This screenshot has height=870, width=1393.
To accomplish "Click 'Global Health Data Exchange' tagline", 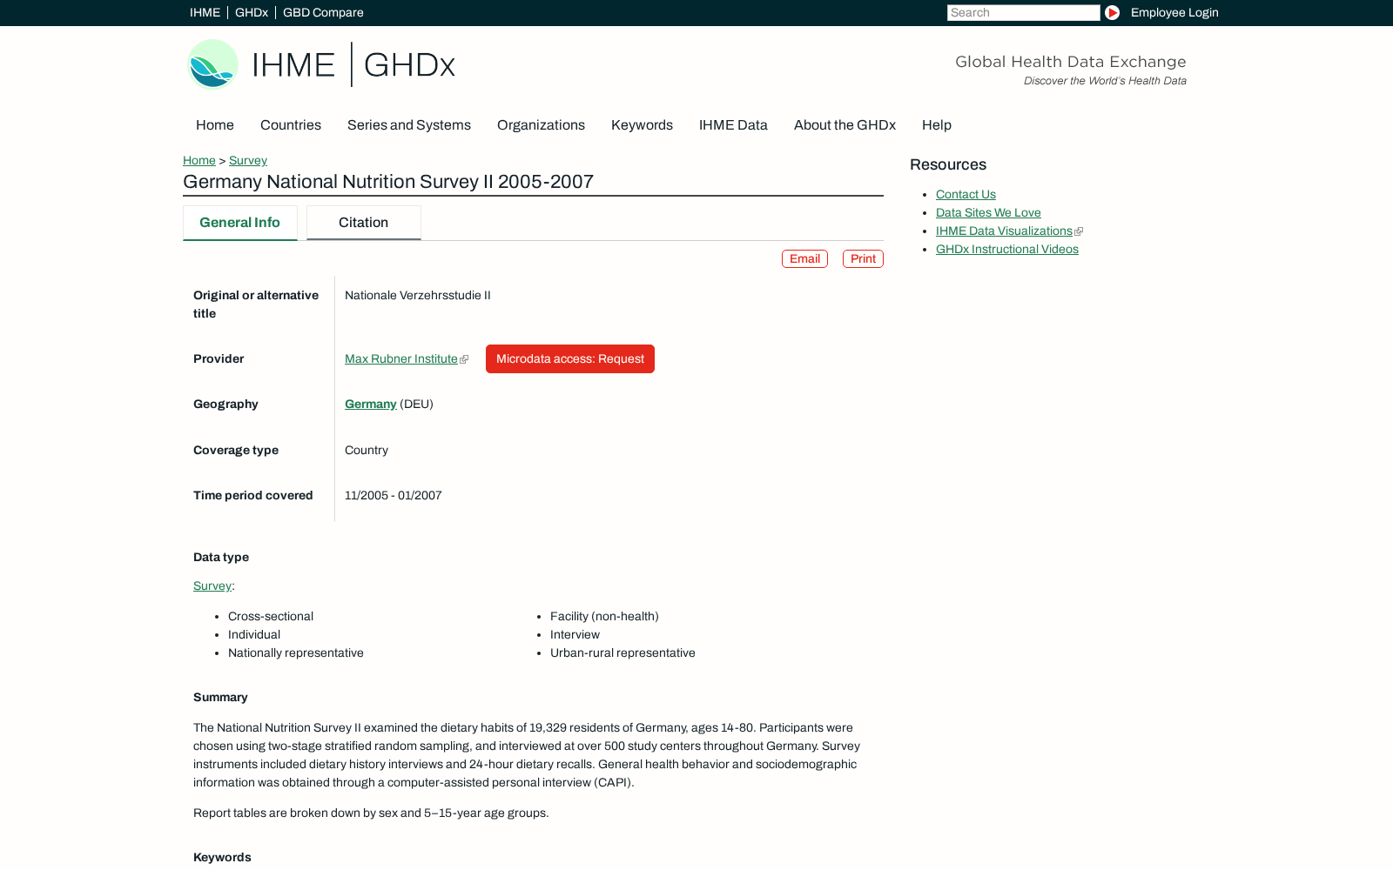I will pos(1071,61).
